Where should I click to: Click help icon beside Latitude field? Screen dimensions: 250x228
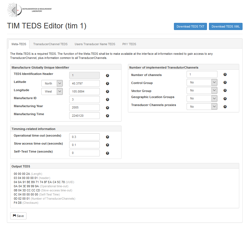pyautogui.click(x=107, y=83)
